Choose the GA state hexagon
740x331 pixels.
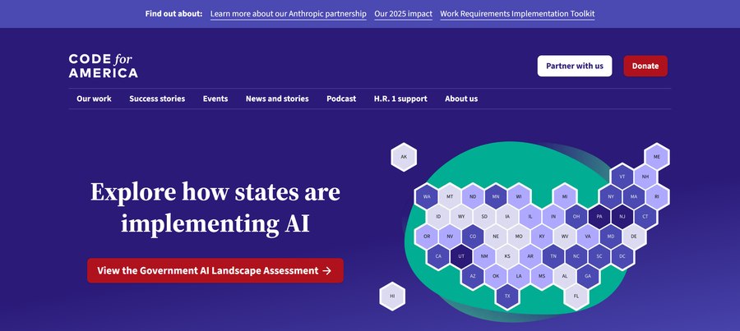click(588, 276)
